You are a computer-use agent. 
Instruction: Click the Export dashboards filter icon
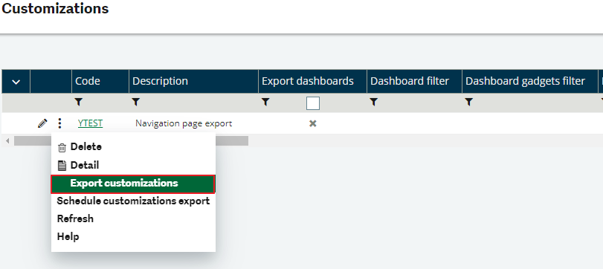265,103
